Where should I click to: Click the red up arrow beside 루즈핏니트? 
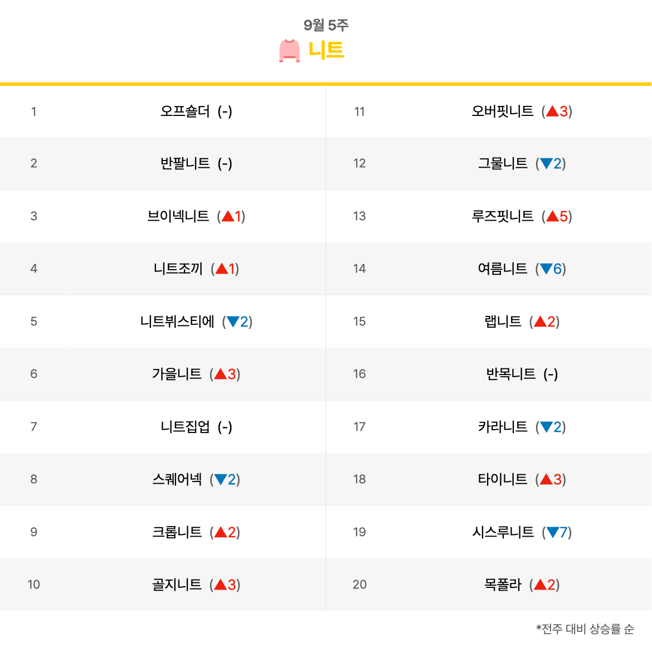[553, 216]
